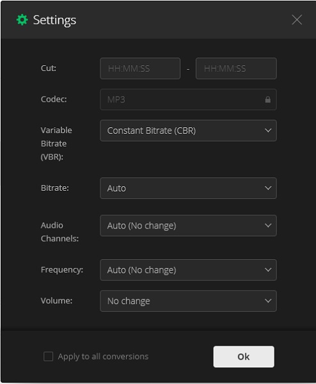Click the Codec lock icon
This screenshot has width=316, height=384.
pos(268,99)
